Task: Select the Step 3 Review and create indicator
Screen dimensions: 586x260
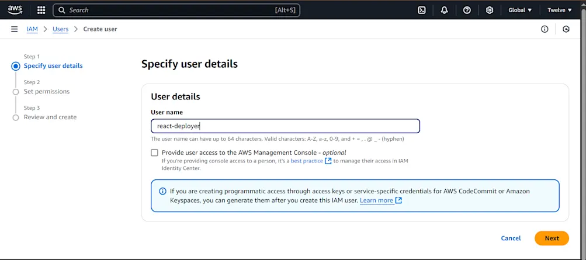Action: [x=15, y=117]
